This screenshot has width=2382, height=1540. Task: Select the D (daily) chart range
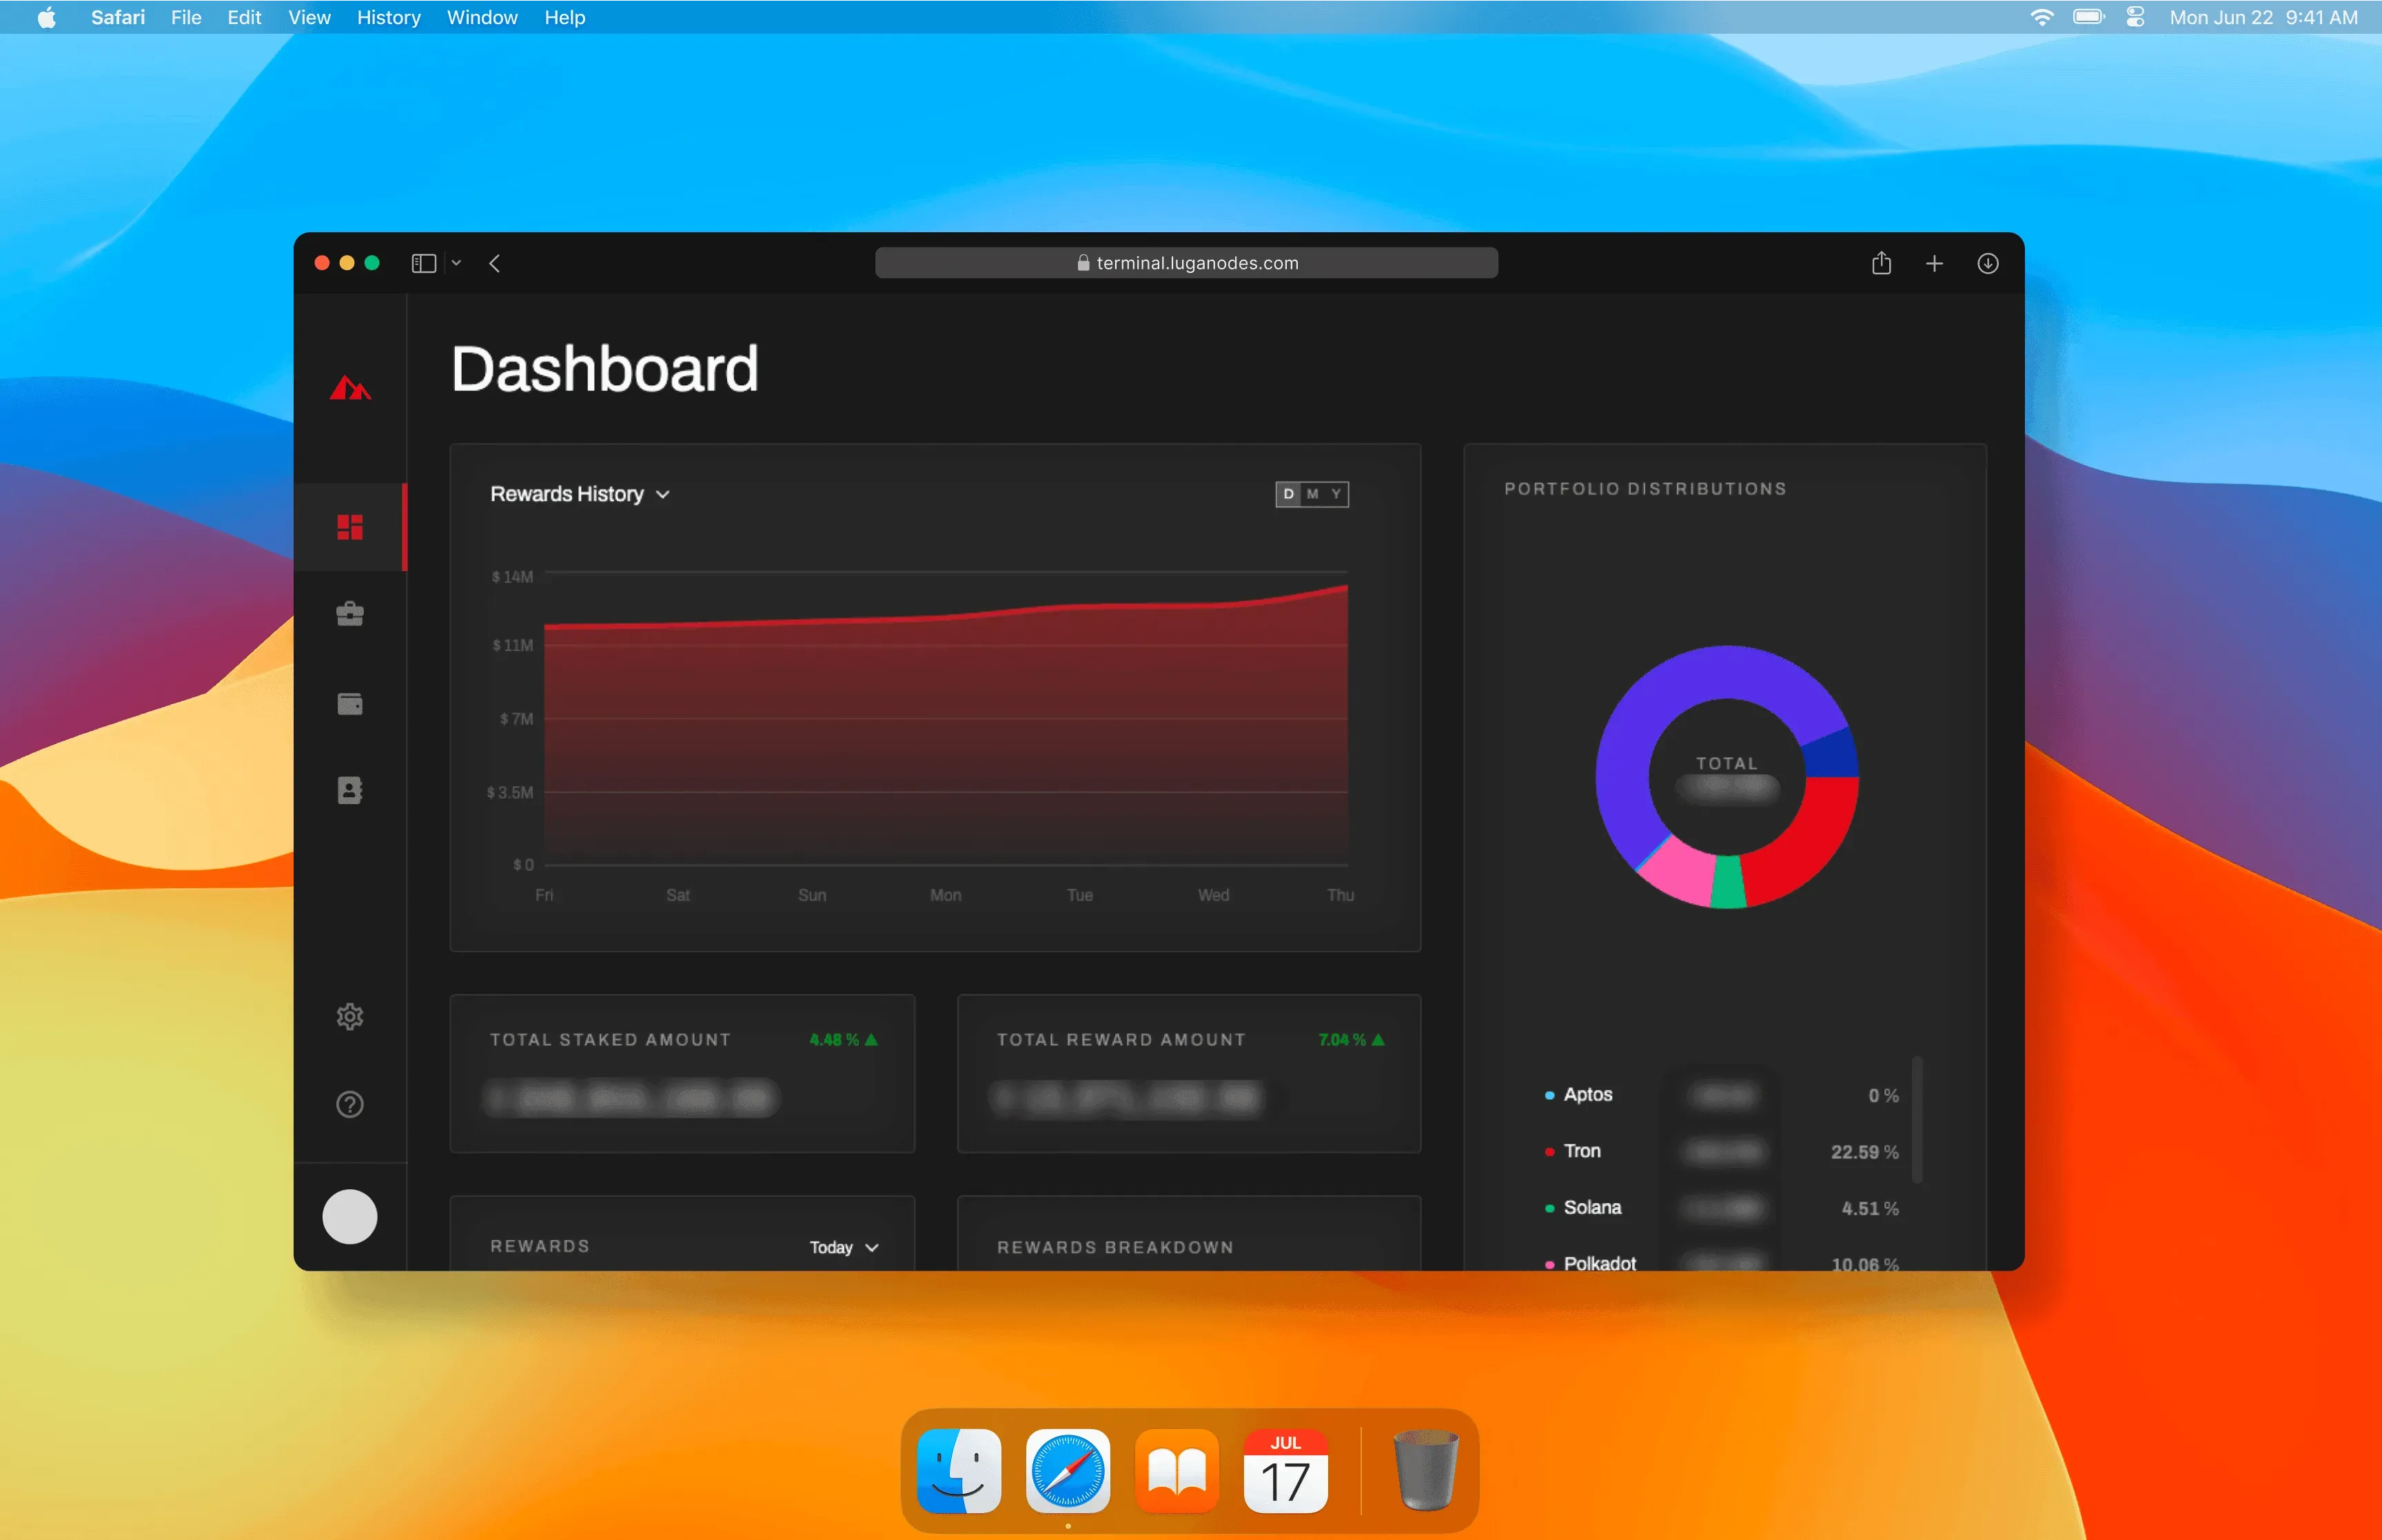pyautogui.click(x=1288, y=494)
